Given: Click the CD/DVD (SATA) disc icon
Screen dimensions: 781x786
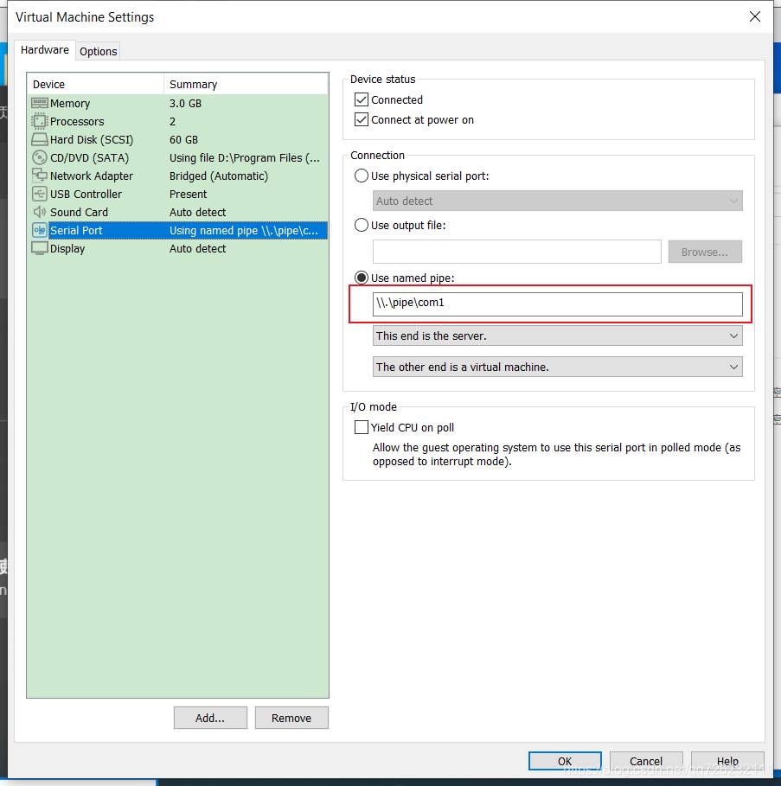Looking at the screenshot, I should (x=39, y=158).
